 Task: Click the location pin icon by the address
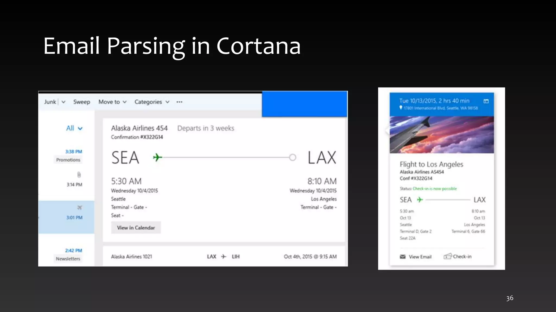click(x=401, y=108)
